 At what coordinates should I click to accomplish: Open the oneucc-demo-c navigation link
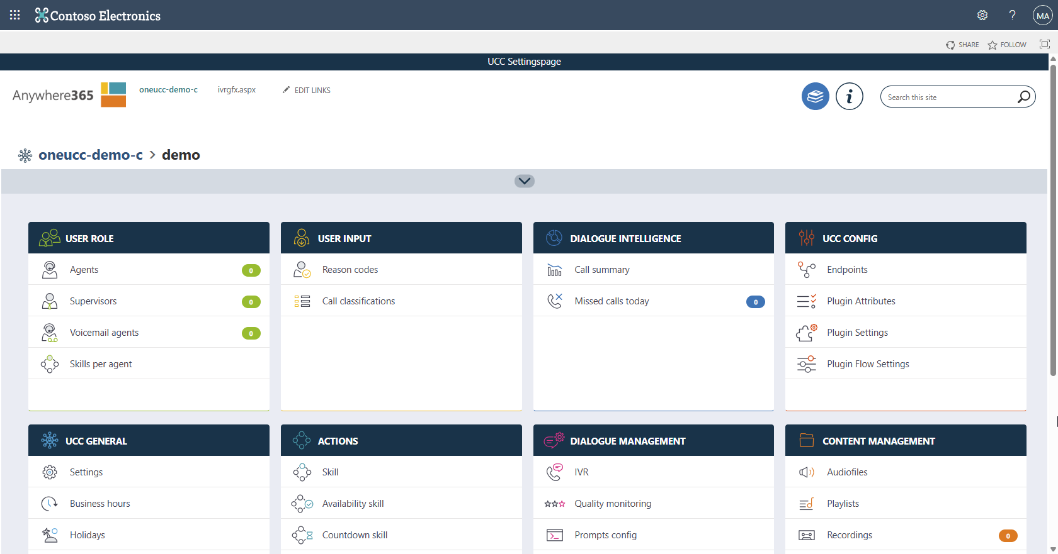click(168, 90)
